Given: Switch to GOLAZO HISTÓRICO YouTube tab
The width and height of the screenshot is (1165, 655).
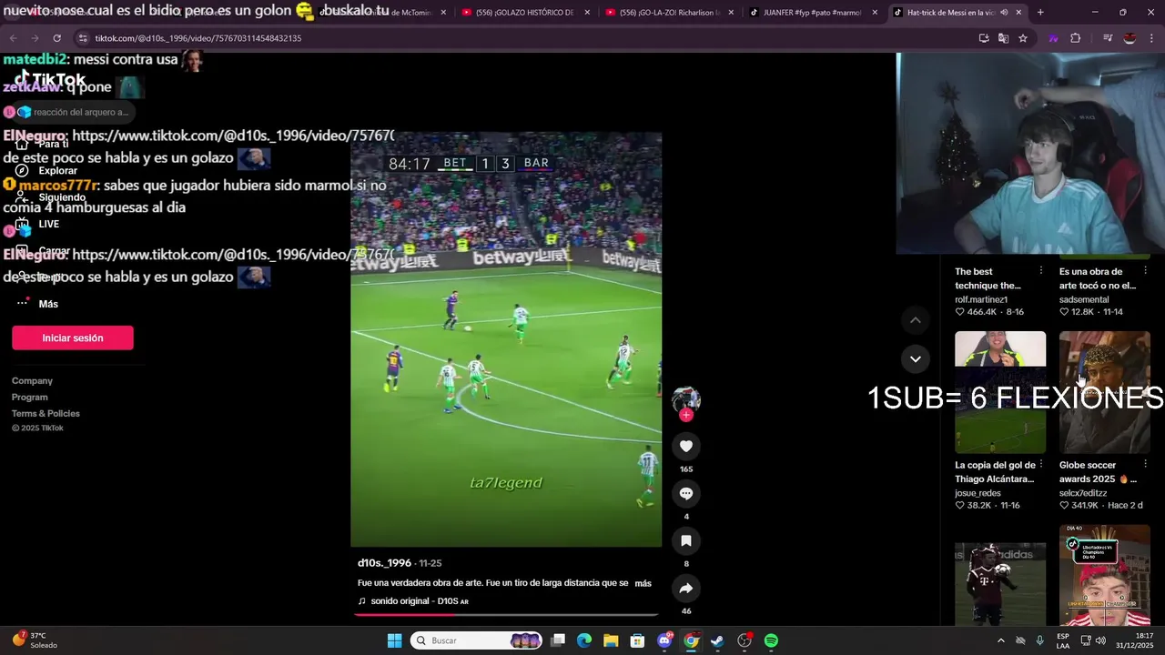Looking at the screenshot, I should pos(523,13).
